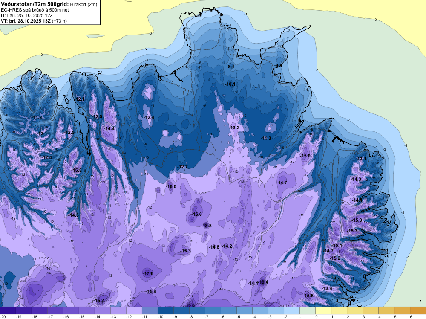426x319 pixels.
Task: Select the -16.6 temperature value
Action: [196, 214]
